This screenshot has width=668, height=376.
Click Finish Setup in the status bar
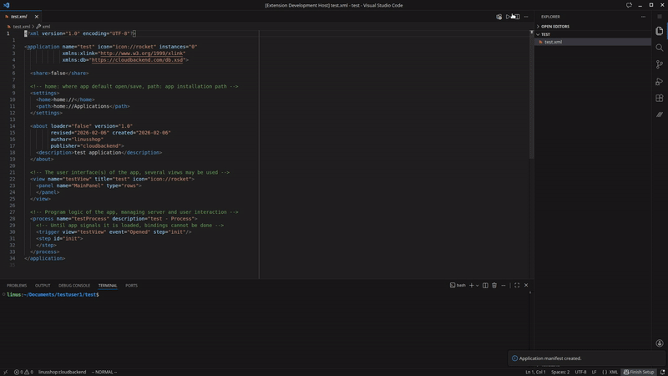[639, 372]
